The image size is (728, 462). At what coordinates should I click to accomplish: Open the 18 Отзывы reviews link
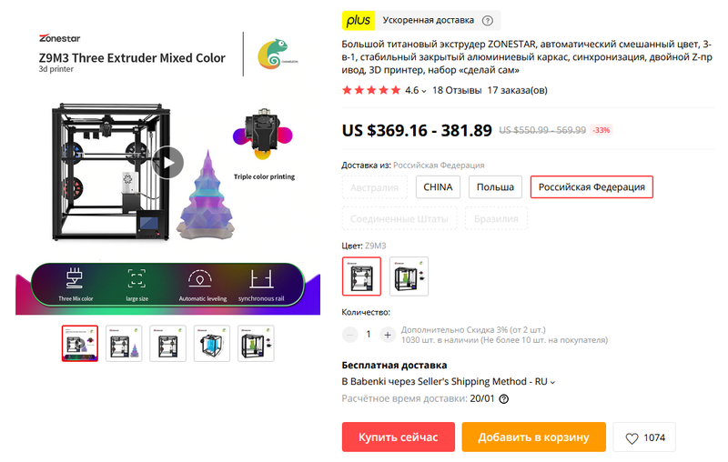pyautogui.click(x=457, y=90)
